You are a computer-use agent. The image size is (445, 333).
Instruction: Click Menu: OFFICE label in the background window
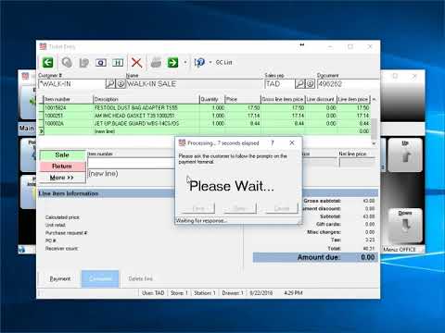tap(400, 250)
